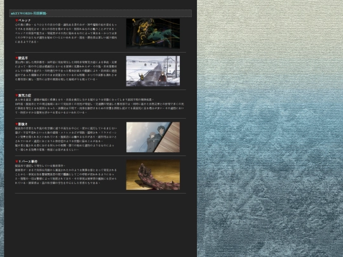
Task: Select the 綾凪市 keyword heading
Action: 23,58
